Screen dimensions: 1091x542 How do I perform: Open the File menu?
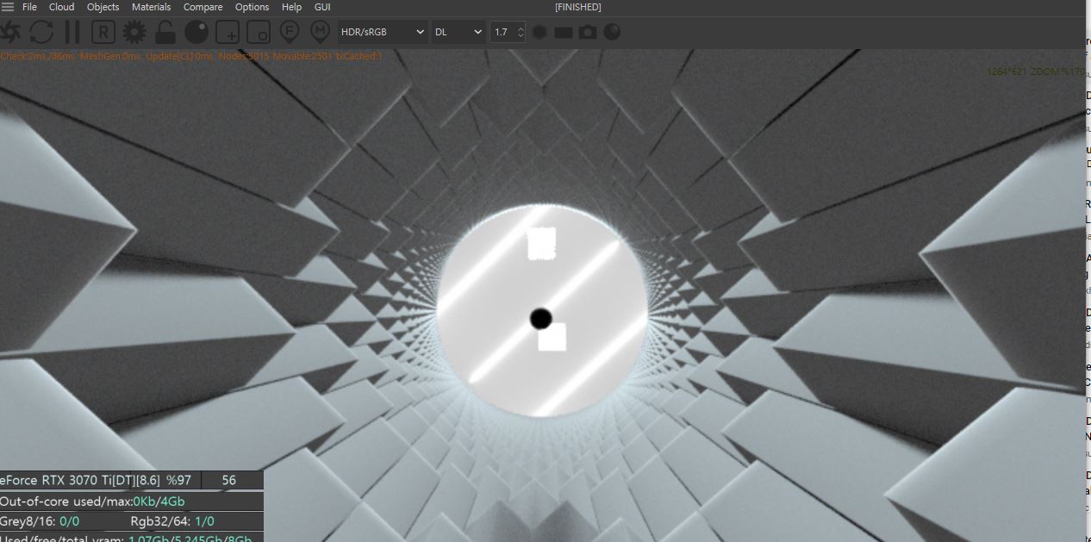[x=29, y=7]
